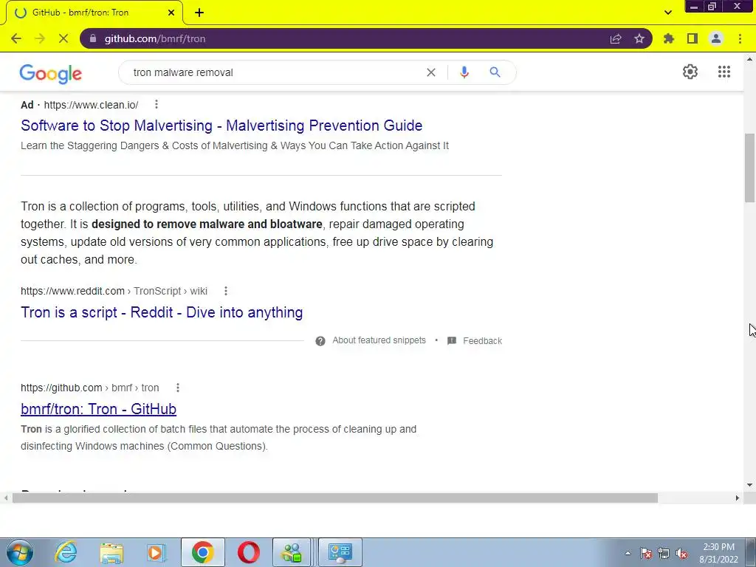Select the GitHub - bmrf/tron tab

pos(94,13)
